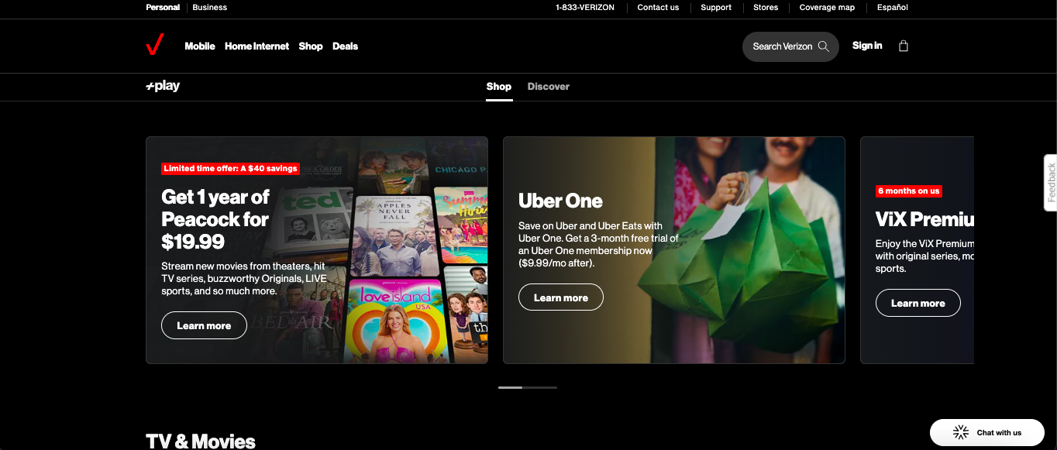The image size is (1057, 450).
Task: Focus the Search Verizon field
Action: click(x=790, y=46)
